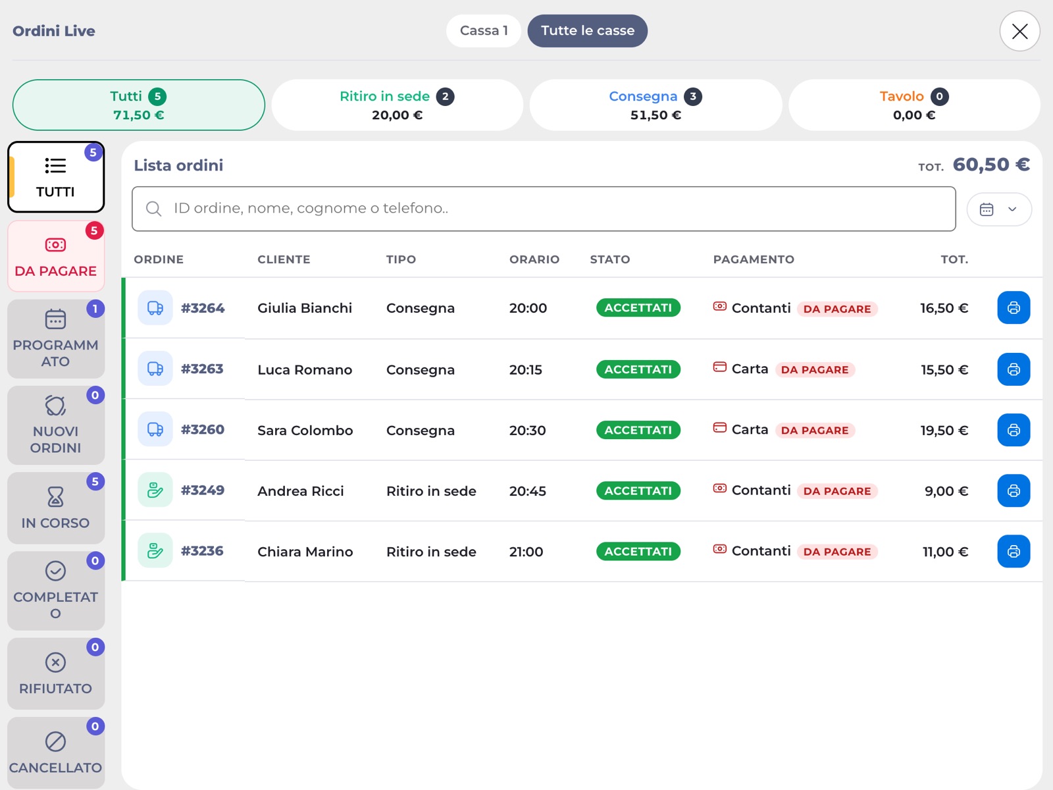Click cash icon beside Andrea Ricci's Contanti
Image resolution: width=1053 pixels, height=790 pixels.
720,488
